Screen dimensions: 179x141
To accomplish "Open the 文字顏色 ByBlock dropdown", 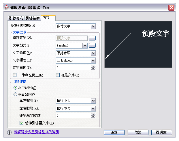I will pyautogui.click(x=93, y=61).
